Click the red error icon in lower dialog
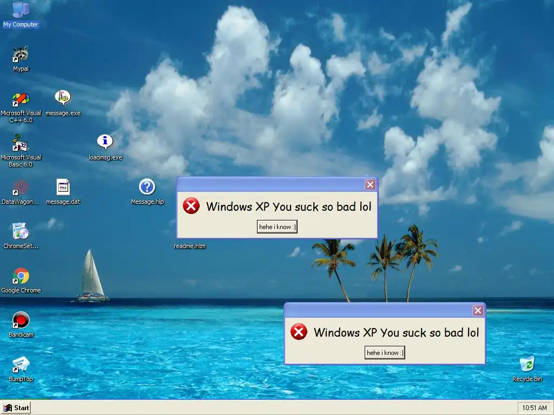This screenshot has width=554, height=415. click(x=299, y=332)
